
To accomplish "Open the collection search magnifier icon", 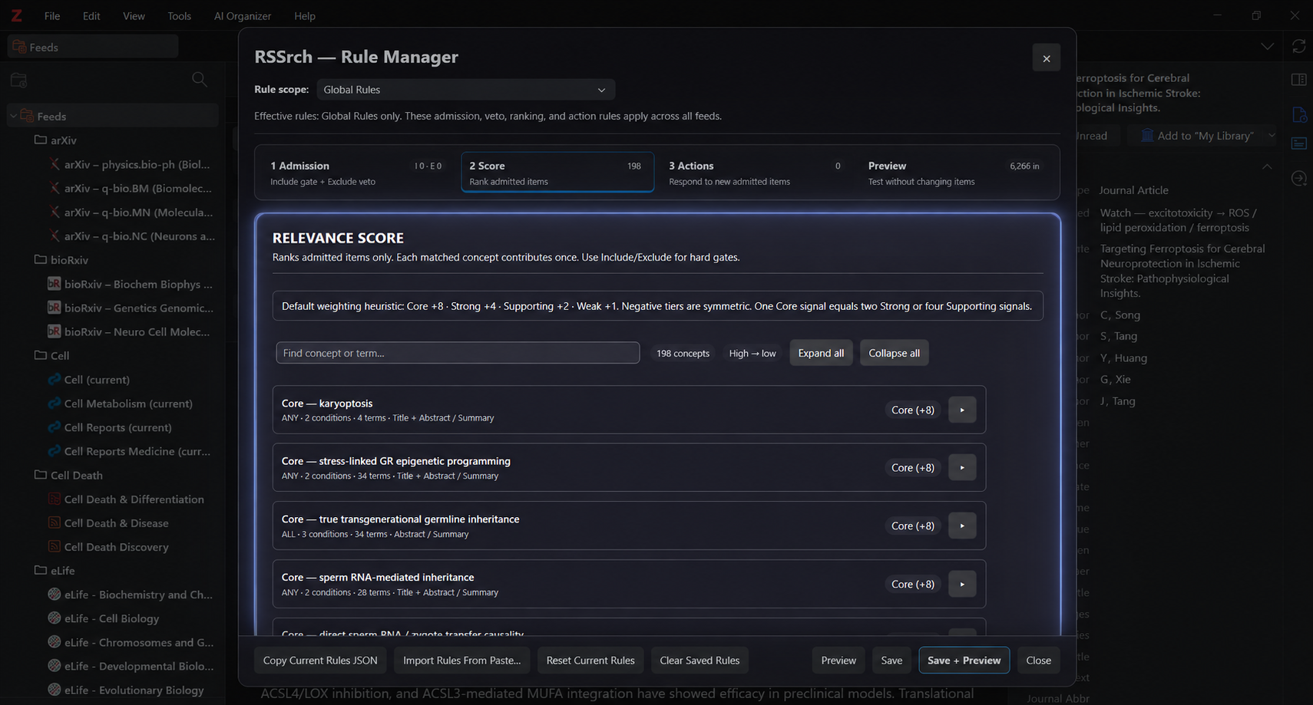I will point(200,80).
